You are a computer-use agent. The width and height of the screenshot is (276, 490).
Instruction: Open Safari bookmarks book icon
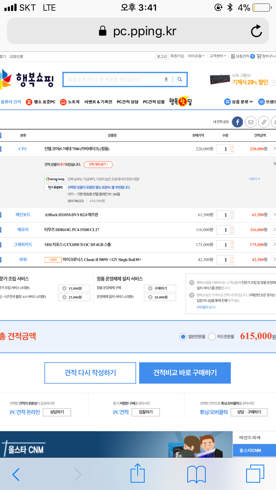point(197,475)
